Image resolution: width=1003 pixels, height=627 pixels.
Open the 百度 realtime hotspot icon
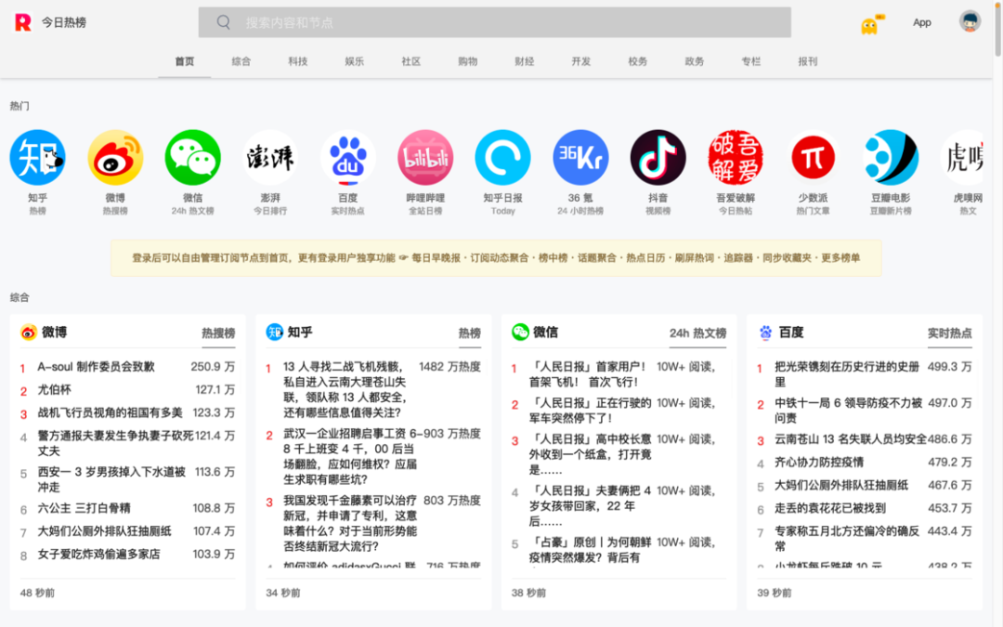[348, 157]
